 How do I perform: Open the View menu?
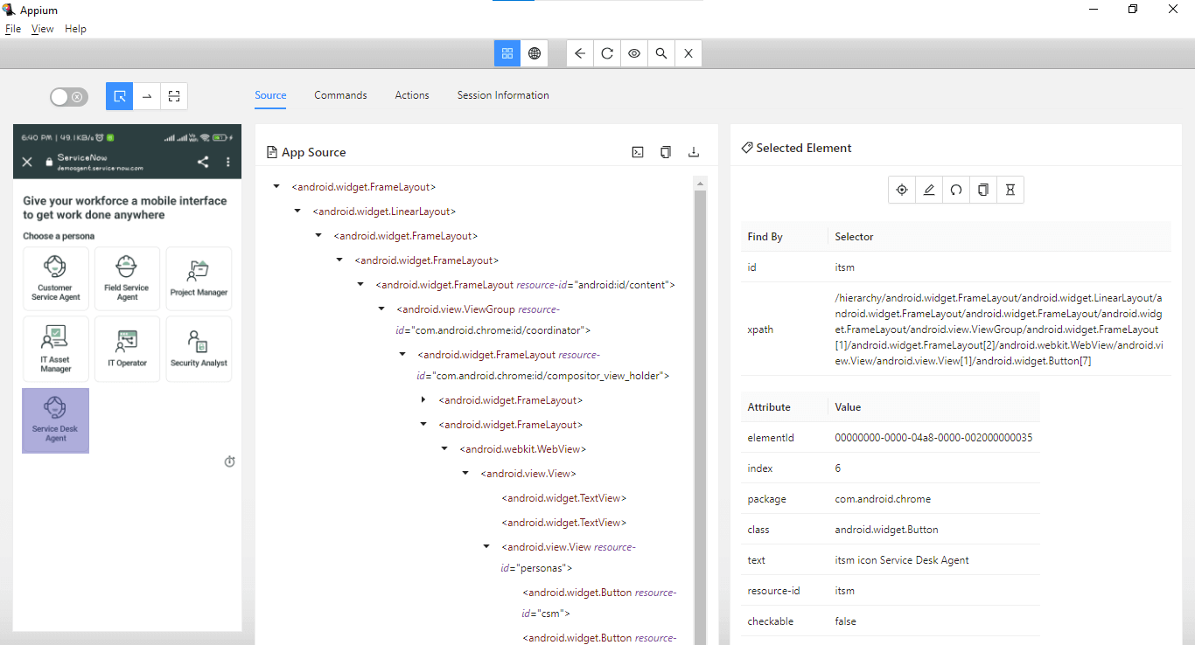coord(42,29)
